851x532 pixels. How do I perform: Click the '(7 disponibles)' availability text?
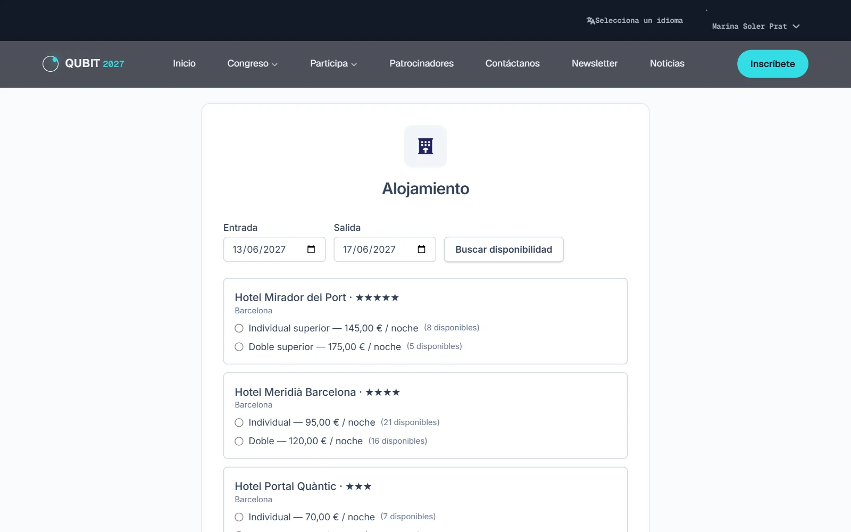tap(408, 517)
